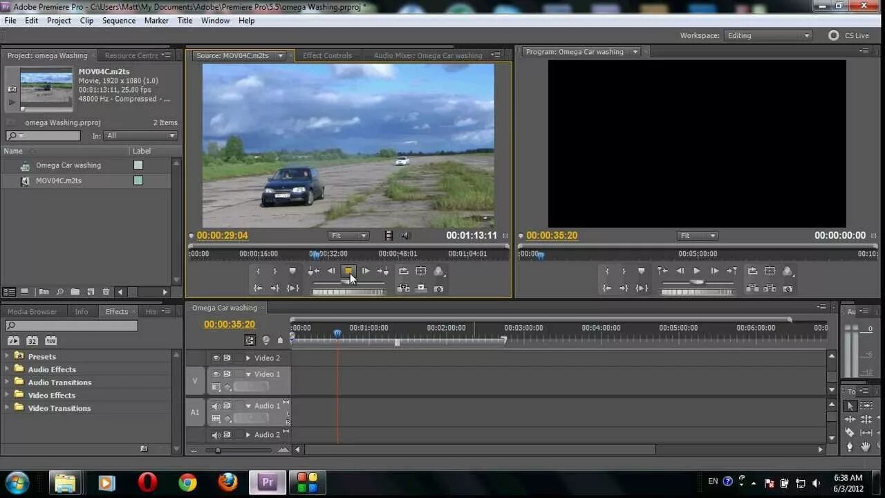
Task: Open Workspace Editing dropdown
Action: tap(767, 36)
